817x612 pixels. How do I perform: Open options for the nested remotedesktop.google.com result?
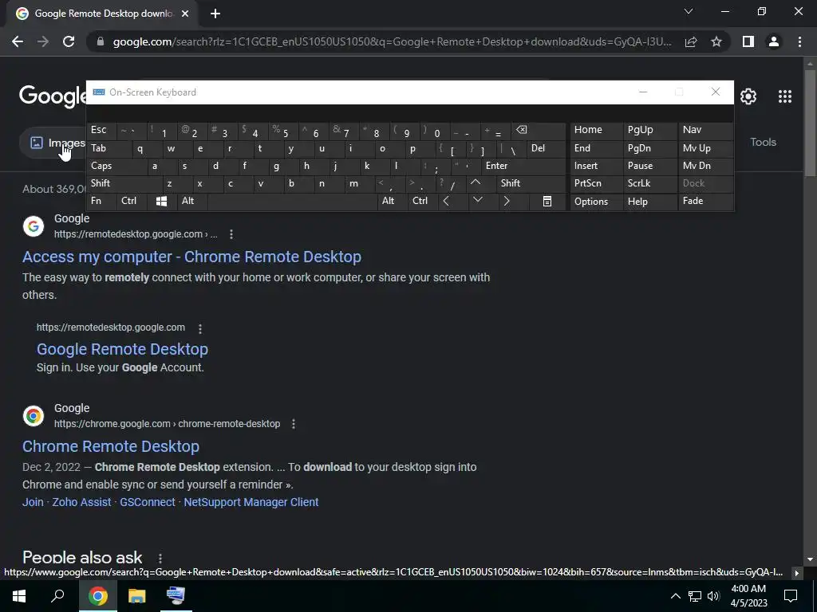200,328
